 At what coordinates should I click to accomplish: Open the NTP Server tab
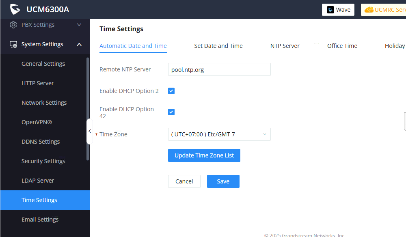[x=285, y=46]
